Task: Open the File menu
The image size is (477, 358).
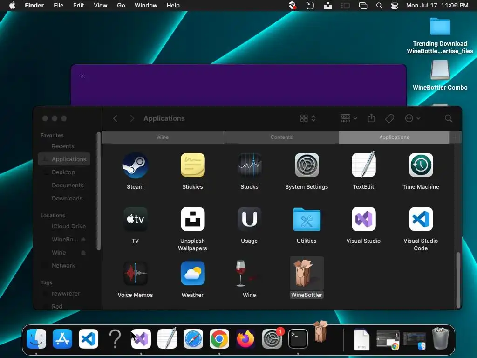Action: (58, 6)
